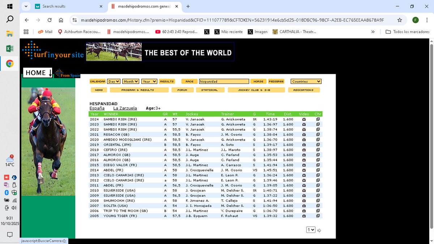Click winner SOLITA (USA) in 2007 row
Viewport: 434px width, 244px height.
[116, 206]
